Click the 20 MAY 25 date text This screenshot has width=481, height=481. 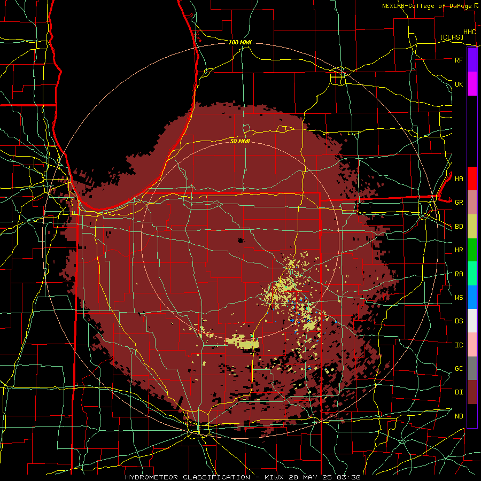pos(312,477)
